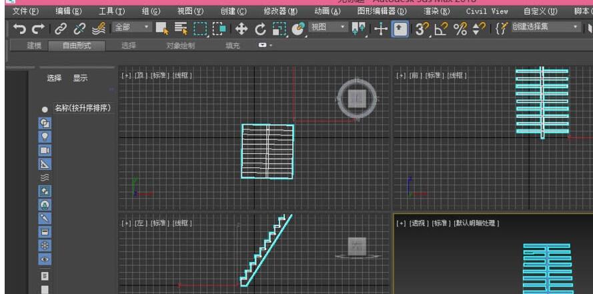593x294 pixels.
Task: Open the 文件(F) menu
Action: [x=26, y=11]
